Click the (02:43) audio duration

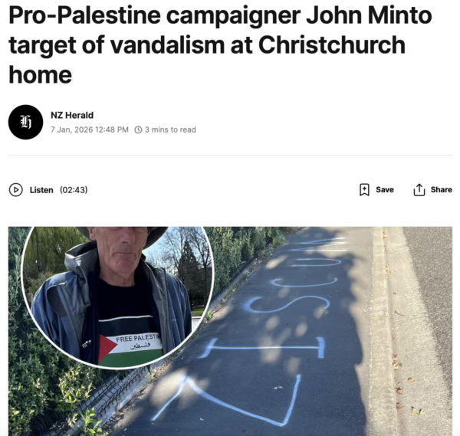click(x=74, y=190)
